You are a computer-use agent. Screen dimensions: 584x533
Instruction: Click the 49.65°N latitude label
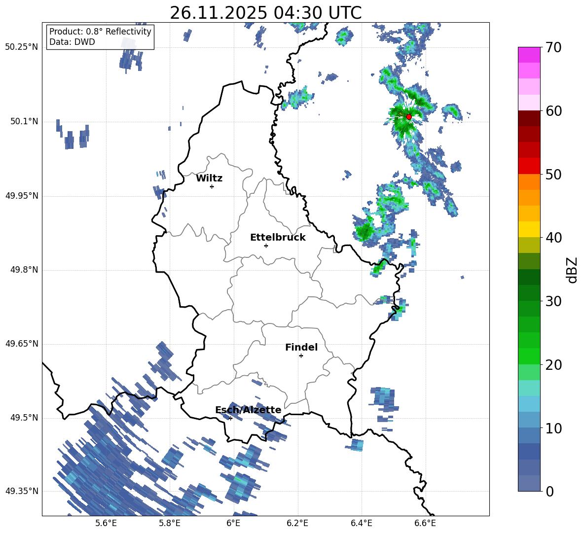click(22, 344)
